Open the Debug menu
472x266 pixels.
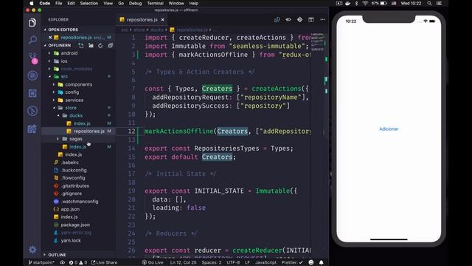(x=135, y=3)
